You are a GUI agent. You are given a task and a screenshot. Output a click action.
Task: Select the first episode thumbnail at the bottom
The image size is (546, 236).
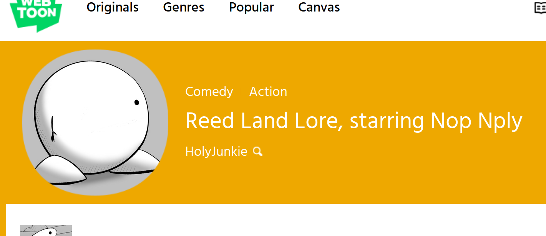[46, 231]
